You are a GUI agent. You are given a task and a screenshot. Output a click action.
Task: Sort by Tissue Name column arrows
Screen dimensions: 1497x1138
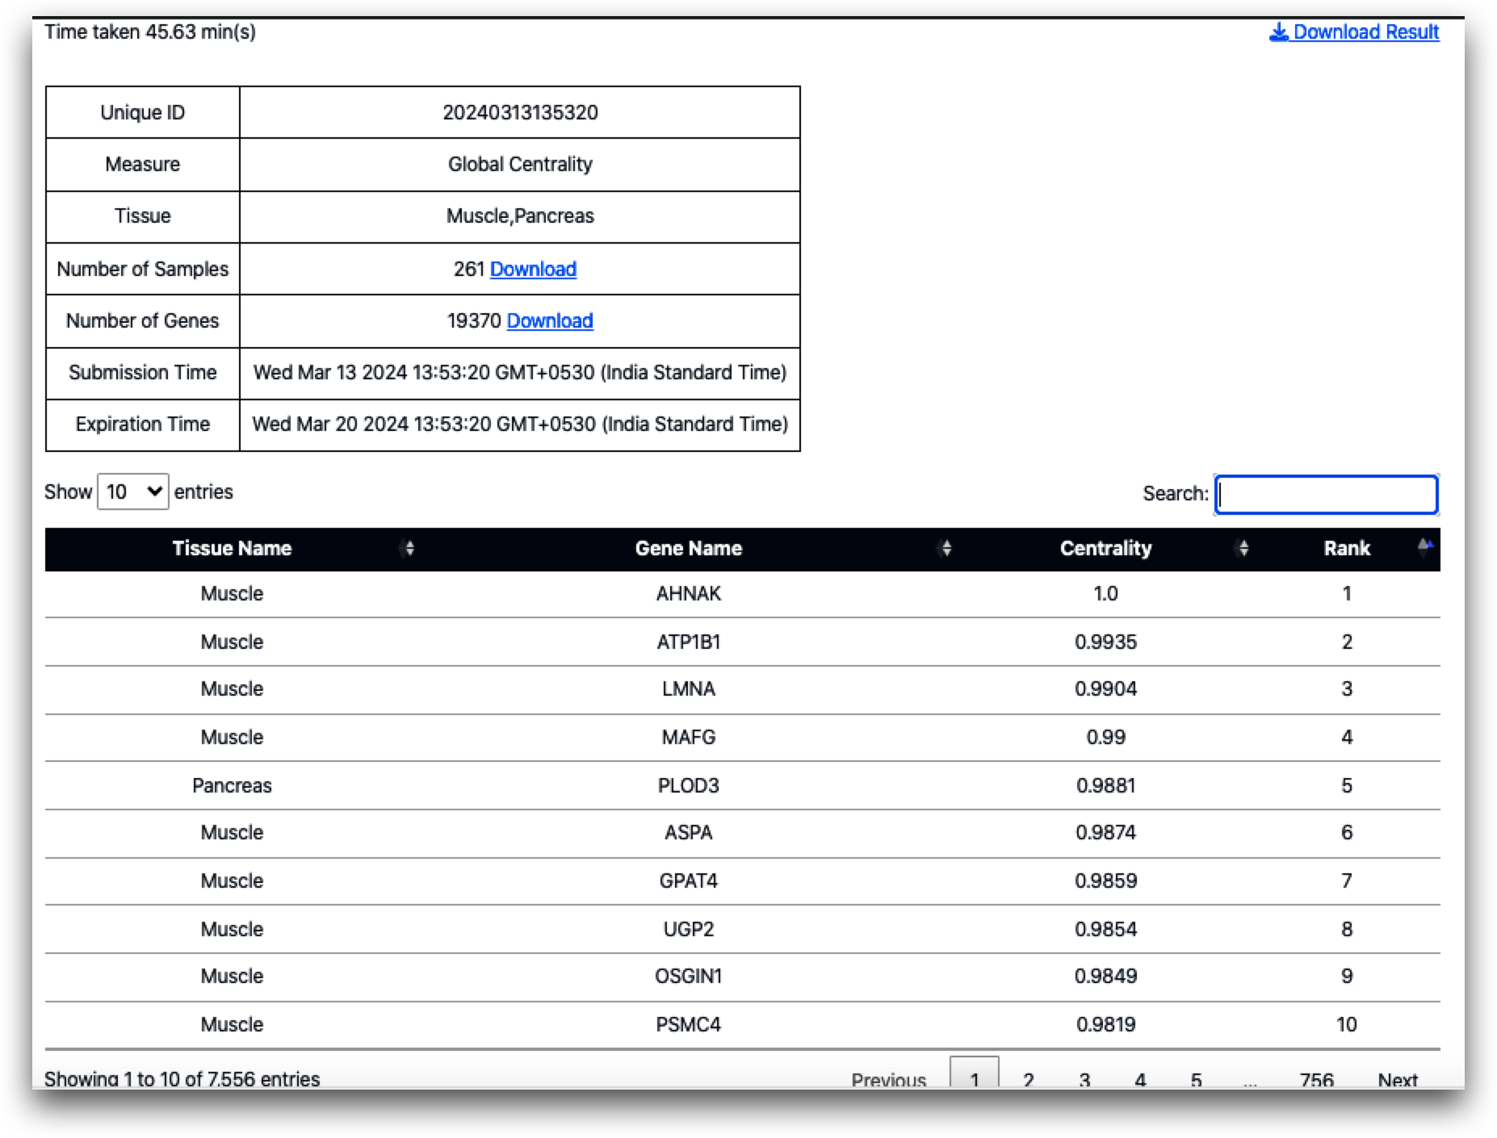(409, 549)
